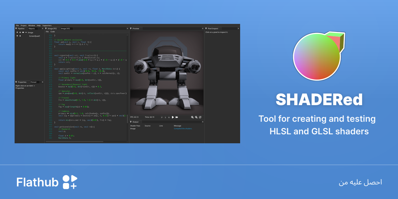The width and height of the screenshot is (398, 199).
Task: Open the code editor dock dropdown arrow
Action: (x=46, y=29)
